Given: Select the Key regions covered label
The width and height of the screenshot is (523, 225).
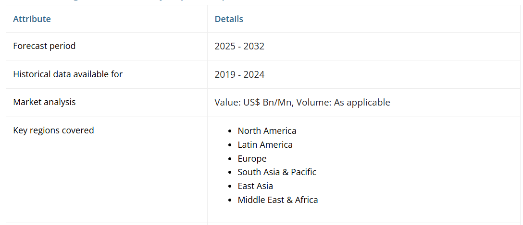Looking at the screenshot, I should point(53,130).
